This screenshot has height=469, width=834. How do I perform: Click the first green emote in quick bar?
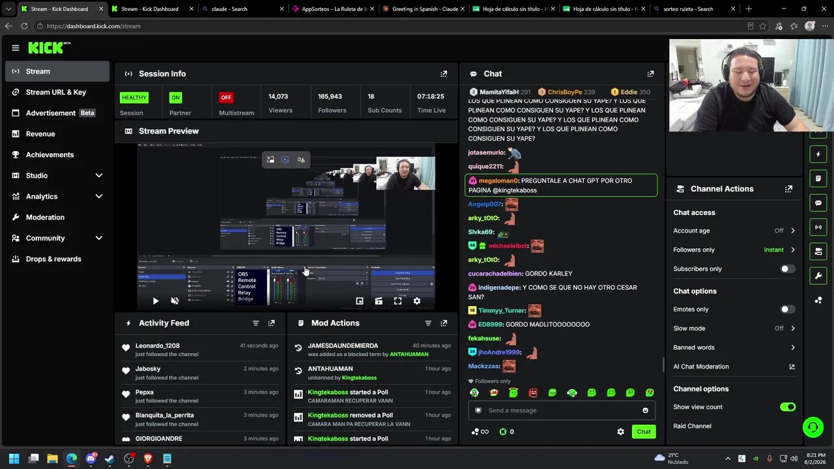point(474,393)
